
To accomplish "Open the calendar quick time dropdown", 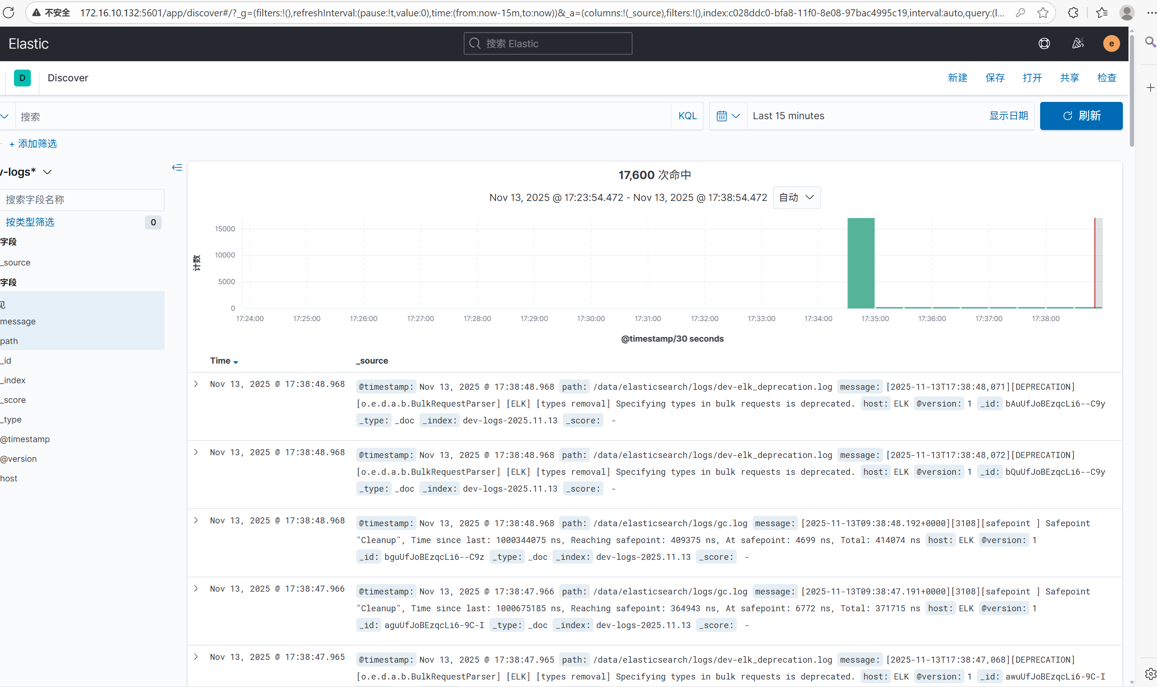I will point(728,116).
